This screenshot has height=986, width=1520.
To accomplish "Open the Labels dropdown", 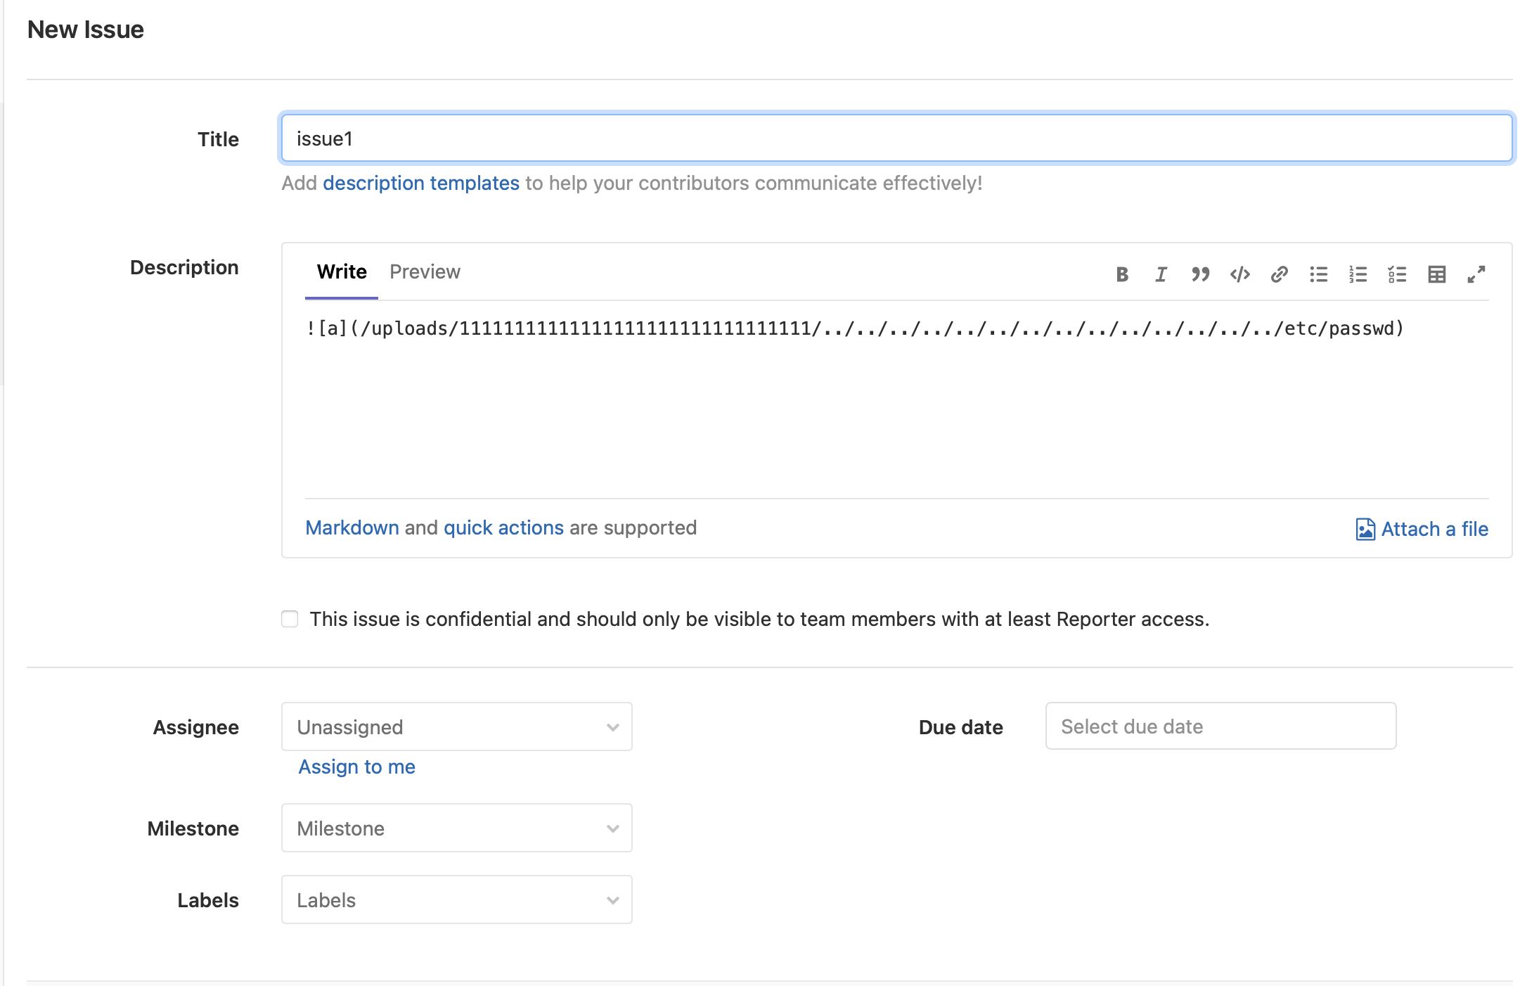I will [456, 899].
